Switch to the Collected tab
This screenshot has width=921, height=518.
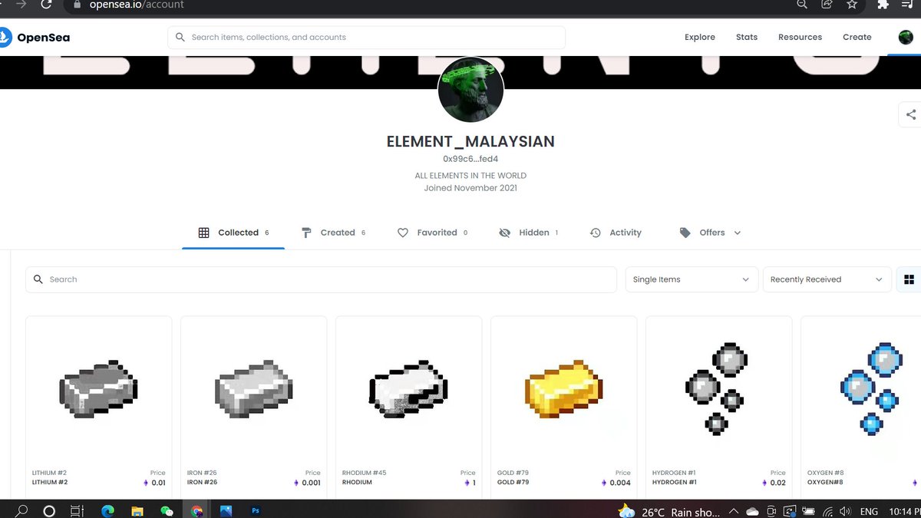(233, 233)
